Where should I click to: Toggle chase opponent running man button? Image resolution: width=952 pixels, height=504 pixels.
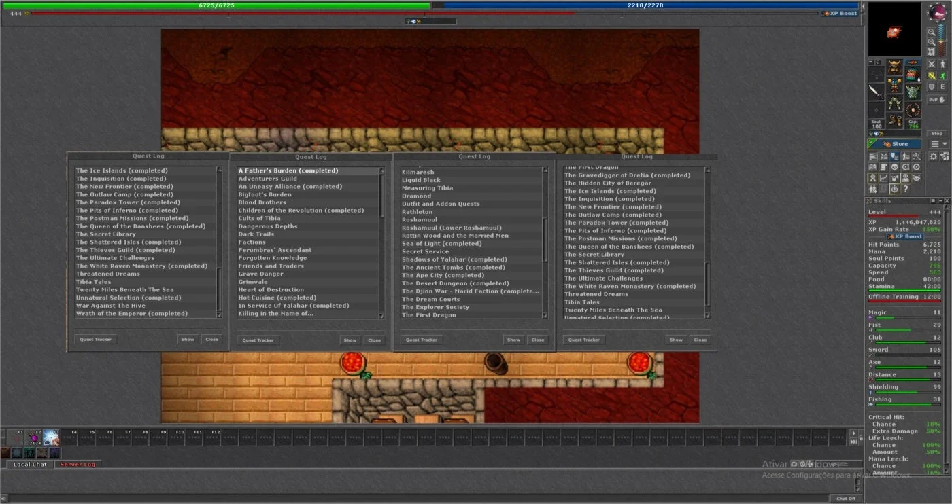pyautogui.click(x=942, y=75)
